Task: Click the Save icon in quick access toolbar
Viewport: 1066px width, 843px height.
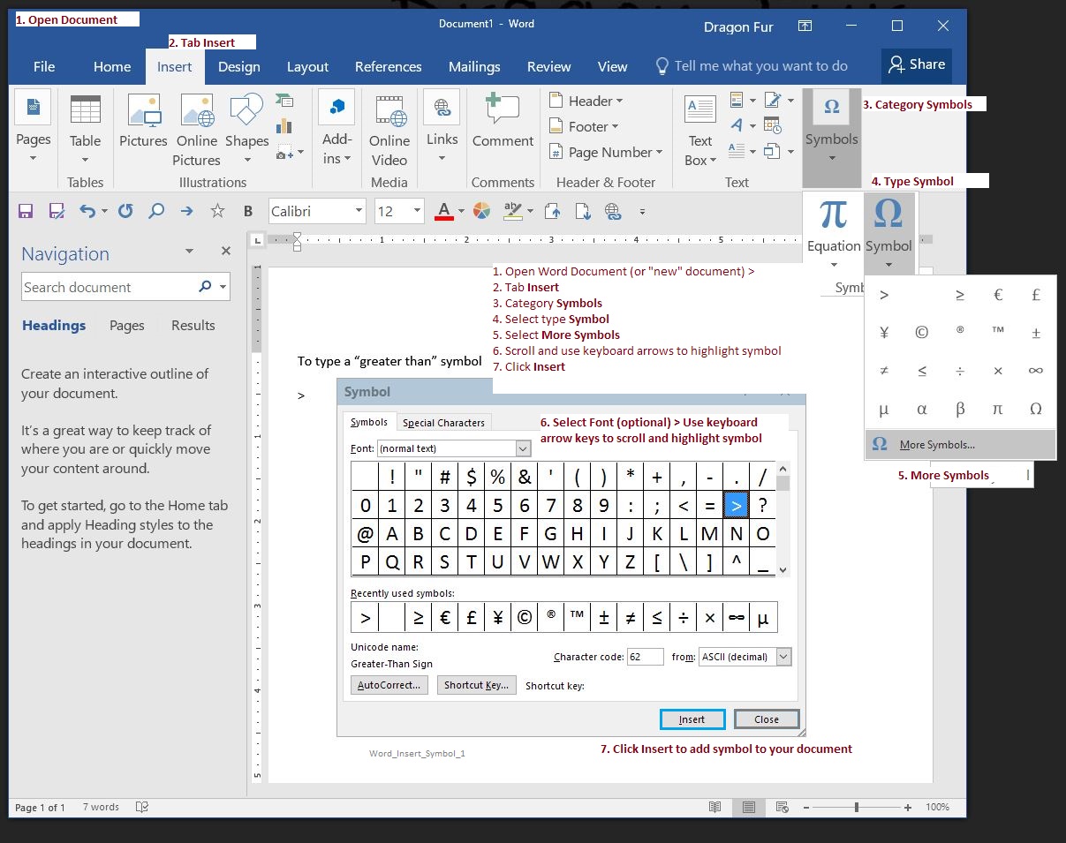Action: pos(26,211)
